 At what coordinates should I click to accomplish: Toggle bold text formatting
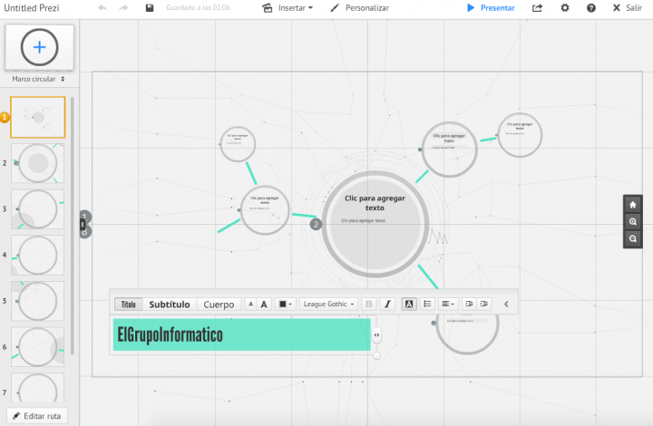point(368,305)
